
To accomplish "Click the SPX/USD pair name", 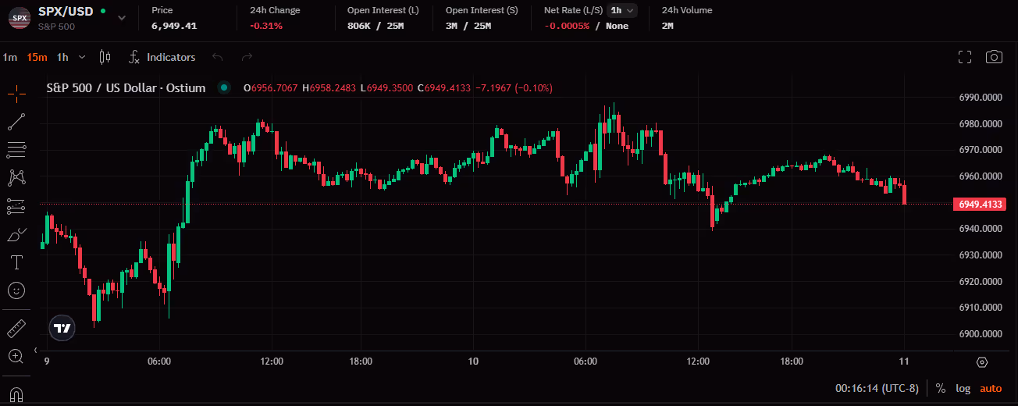I will (66, 12).
